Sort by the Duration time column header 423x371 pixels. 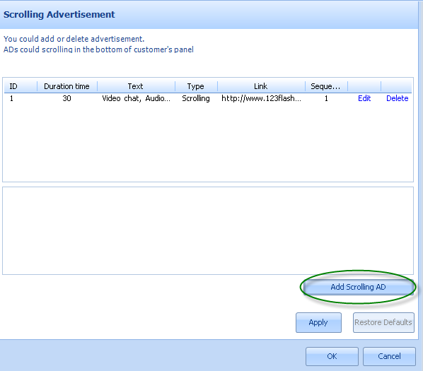(67, 86)
